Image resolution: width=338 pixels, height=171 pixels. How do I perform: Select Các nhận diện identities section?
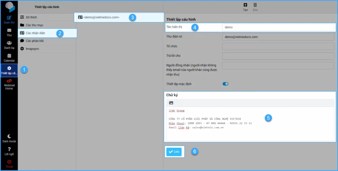(x=35, y=33)
